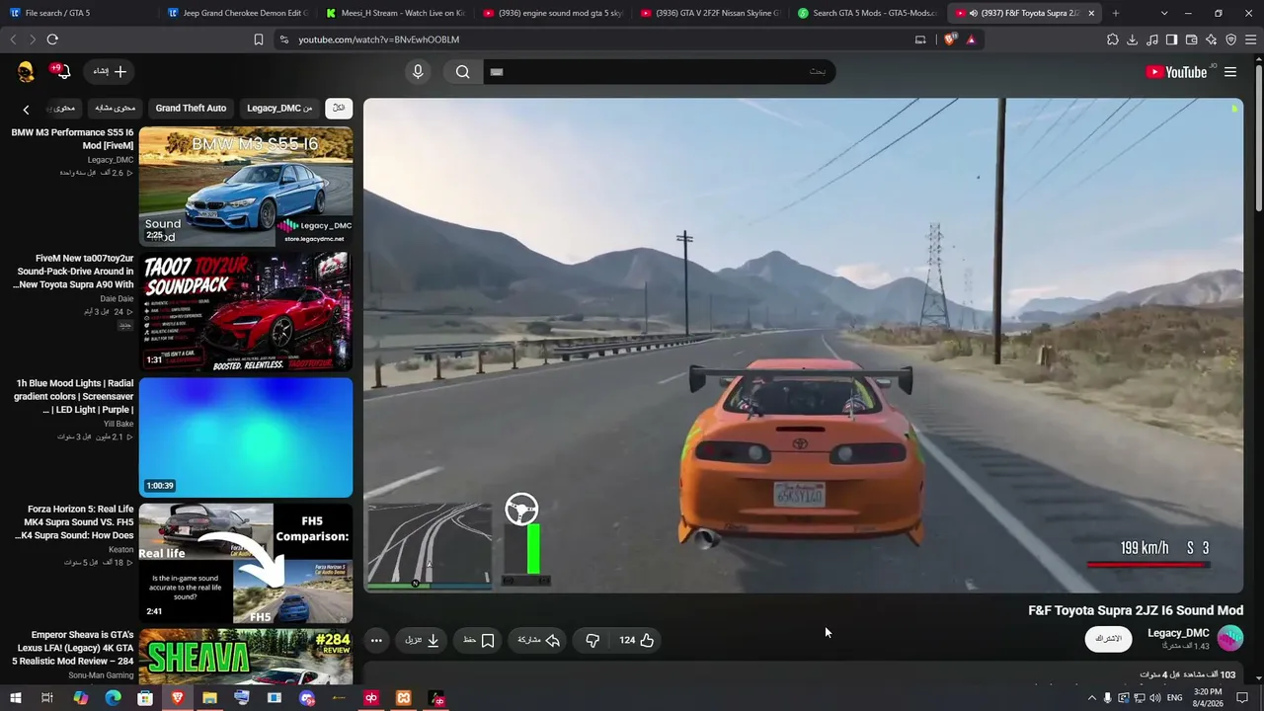Subscribe to the Legacy_DMC channel
The image size is (1264, 711).
click(1108, 639)
